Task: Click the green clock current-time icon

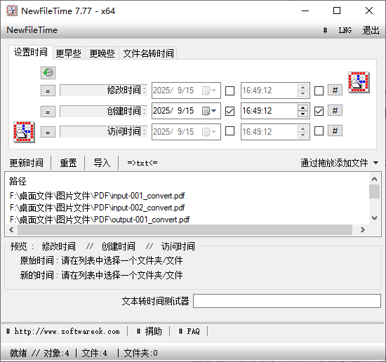Action: [x=48, y=73]
